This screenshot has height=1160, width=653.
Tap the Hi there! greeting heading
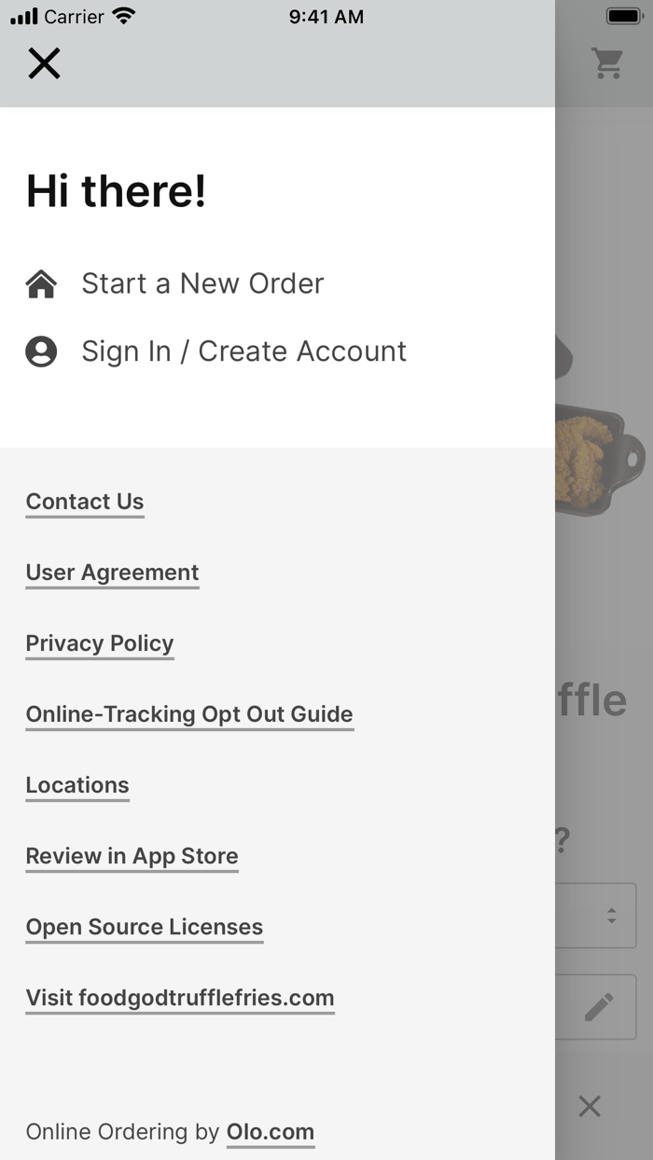click(x=116, y=191)
